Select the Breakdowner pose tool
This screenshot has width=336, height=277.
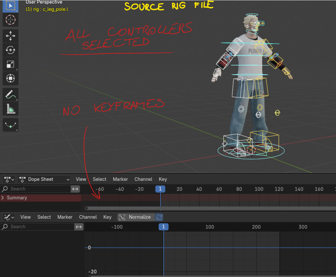tap(10, 125)
